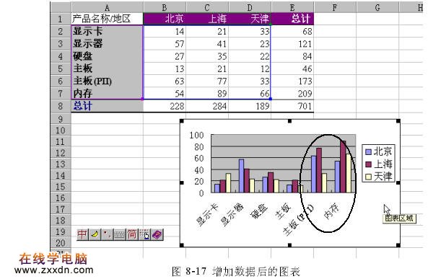Select the blue 总计 cell in row 8
The width and height of the screenshot is (428, 279).
pyautogui.click(x=107, y=106)
